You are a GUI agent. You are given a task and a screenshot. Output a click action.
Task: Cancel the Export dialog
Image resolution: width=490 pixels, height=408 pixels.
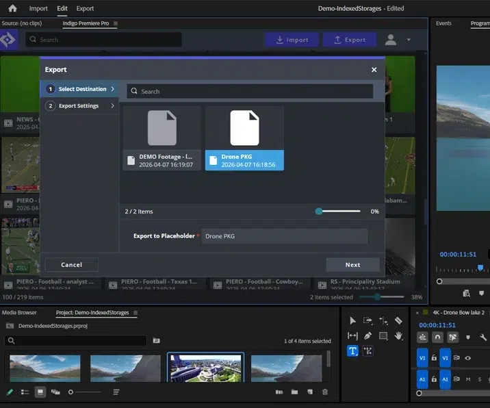[x=71, y=265]
